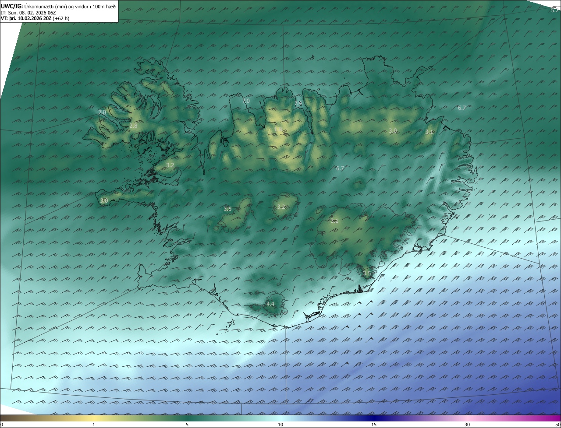Click the 1 tick label on the color scale

[x=94, y=424]
